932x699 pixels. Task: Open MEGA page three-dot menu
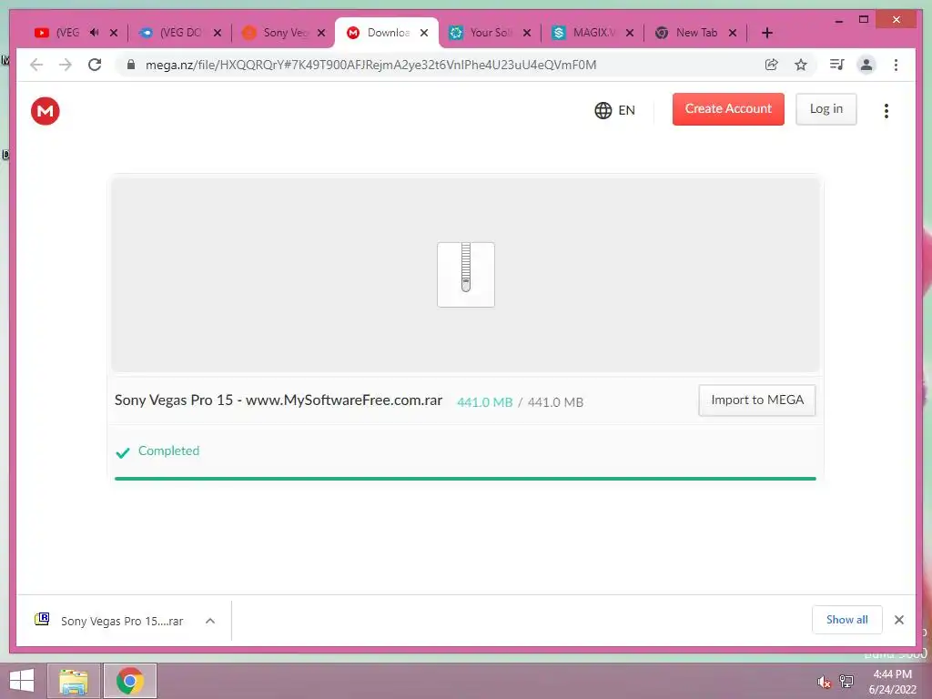886,110
